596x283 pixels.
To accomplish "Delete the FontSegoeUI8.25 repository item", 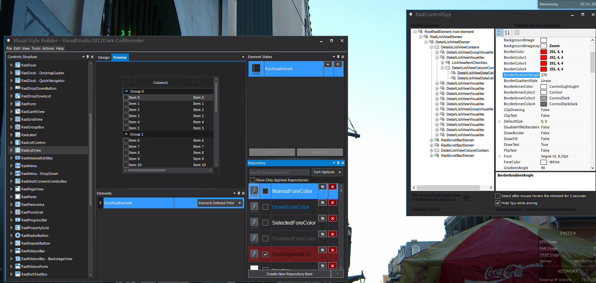I will pyautogui.click(x=333, y=250).
